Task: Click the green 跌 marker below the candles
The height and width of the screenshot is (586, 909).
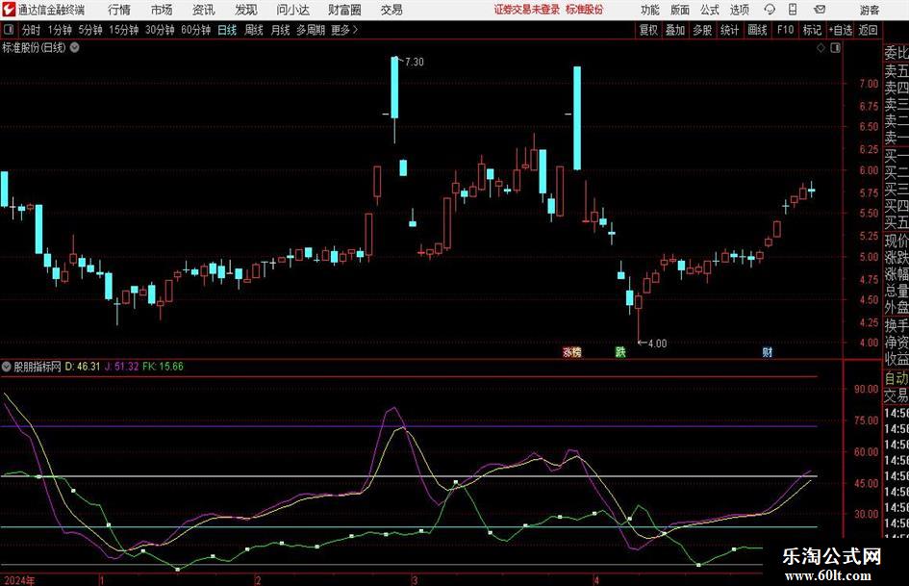Action: pos(620,351)
